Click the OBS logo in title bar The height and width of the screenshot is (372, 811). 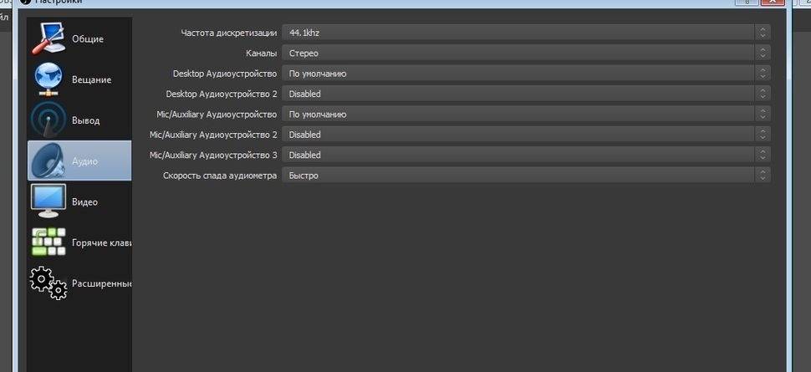(24, 3)
